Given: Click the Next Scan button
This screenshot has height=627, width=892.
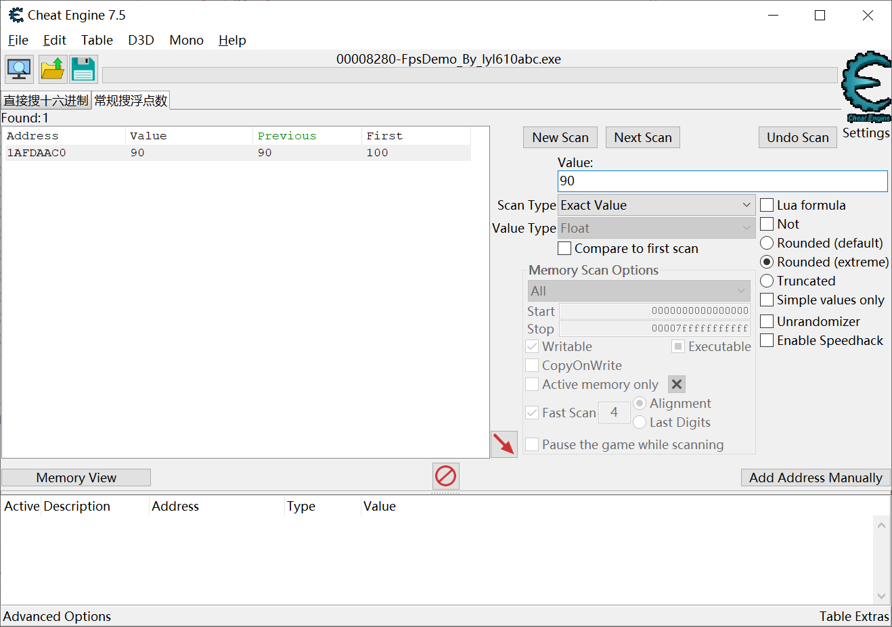Looking at the screenshot, I should point(643,137).
